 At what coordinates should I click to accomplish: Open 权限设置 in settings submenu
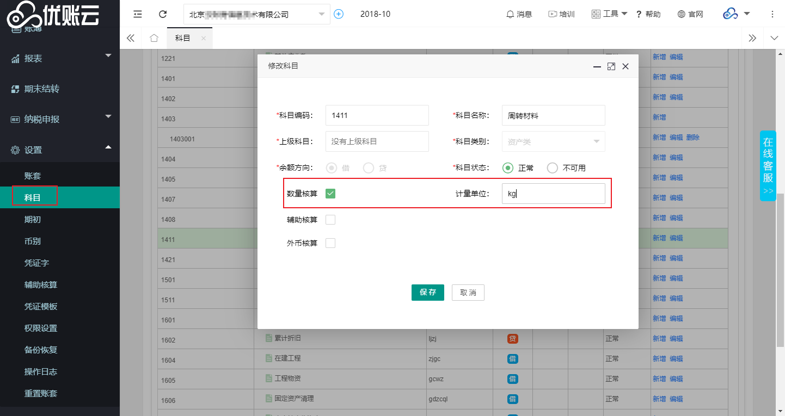tap(60, 328)
